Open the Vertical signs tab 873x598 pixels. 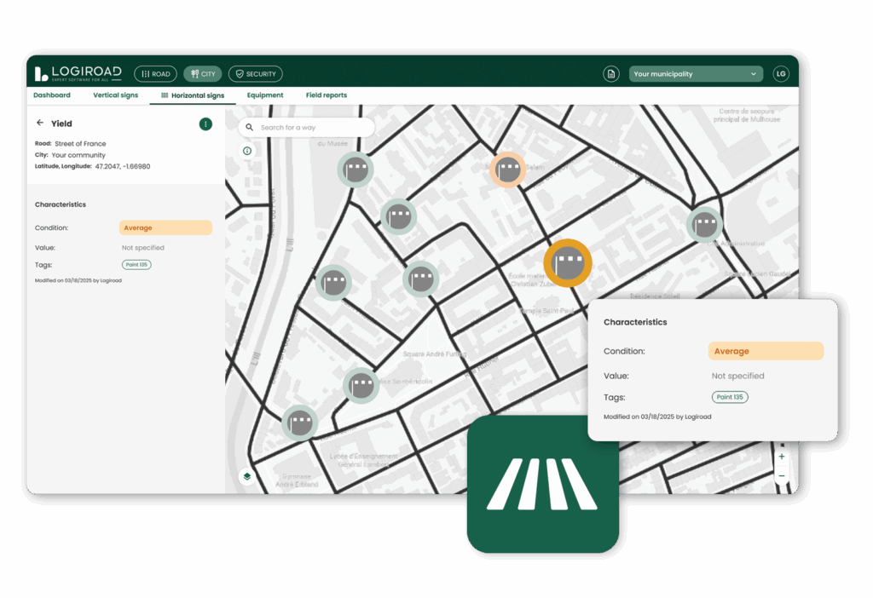(x=115, y=95)
